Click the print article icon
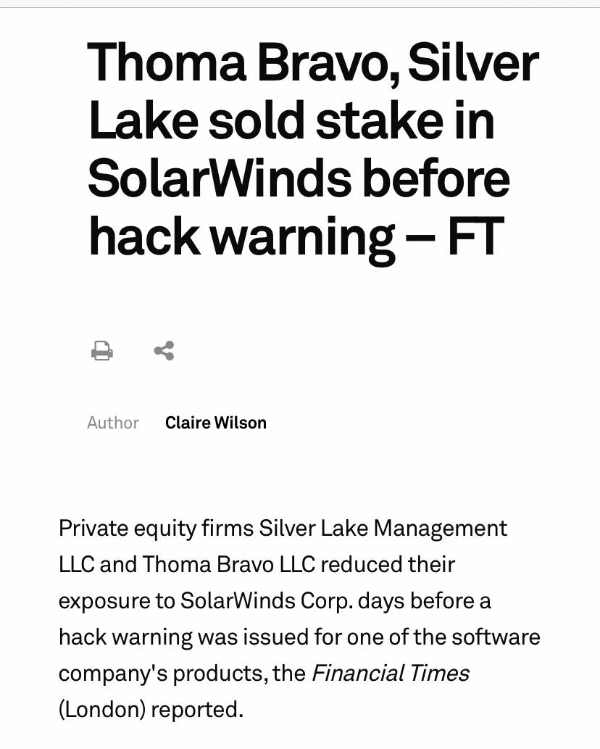 [102, 351]
